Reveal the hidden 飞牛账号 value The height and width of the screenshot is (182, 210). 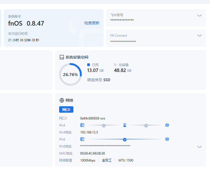(x=199, y=16)
